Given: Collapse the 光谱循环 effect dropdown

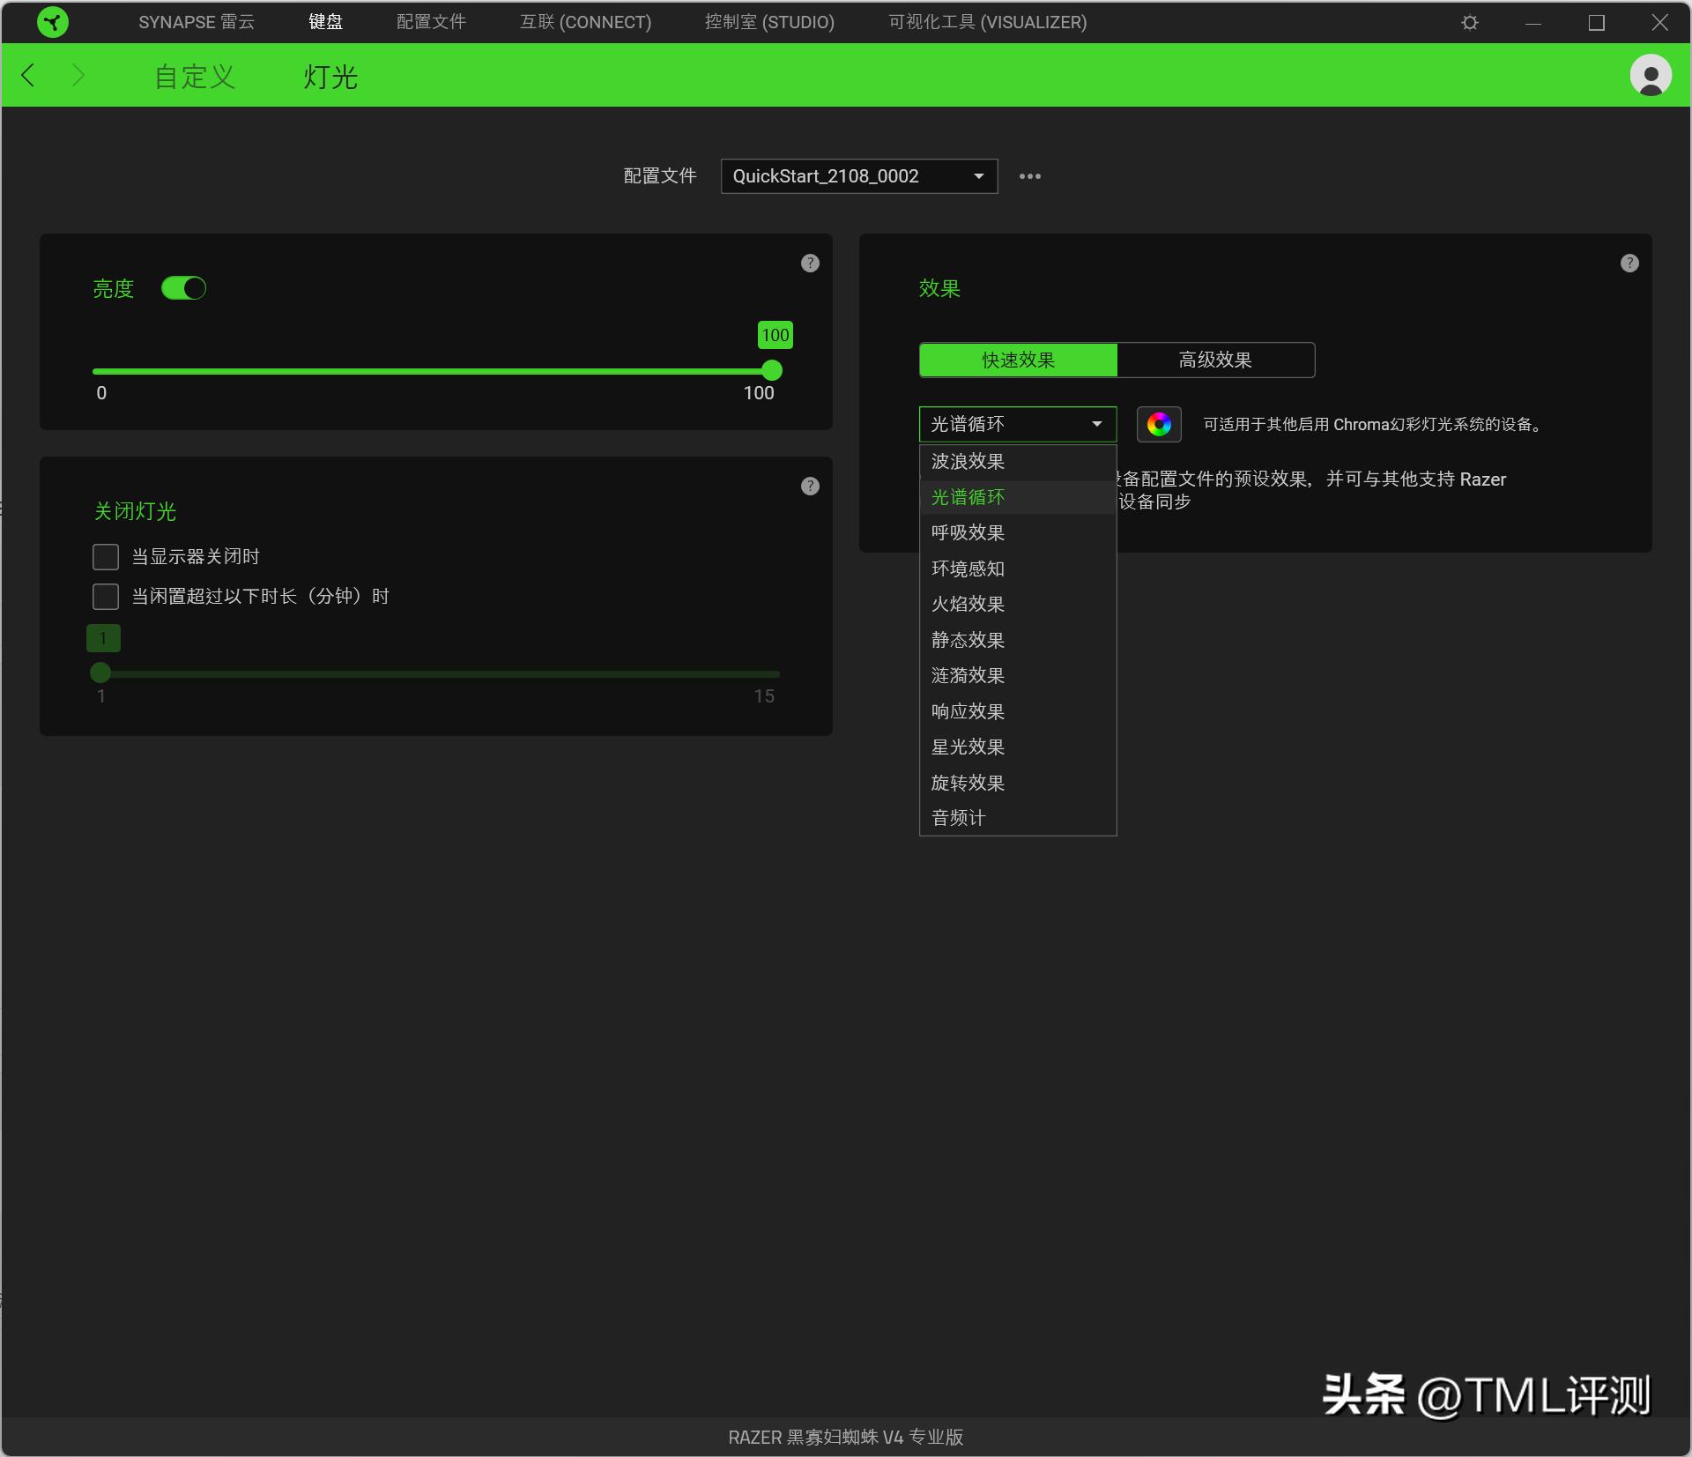Looking at the screenshot, I should pos(1017,425).
